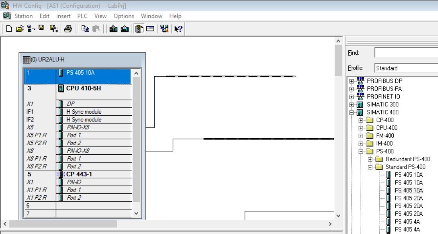The width and height of the screenshot is (438, 234).
Task: Click the CPU 410-5H module icon
Action: pyautogui.click(x=61, y=89)
